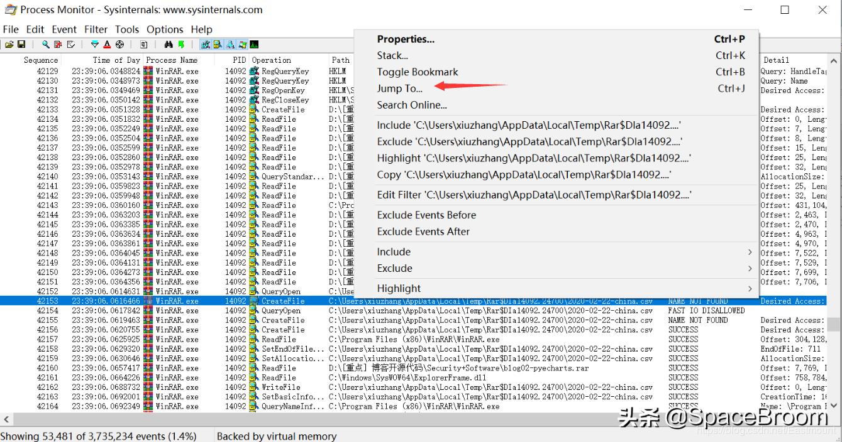
Task: Click the Process Monitor title bar icon
Action: point(10,10)
